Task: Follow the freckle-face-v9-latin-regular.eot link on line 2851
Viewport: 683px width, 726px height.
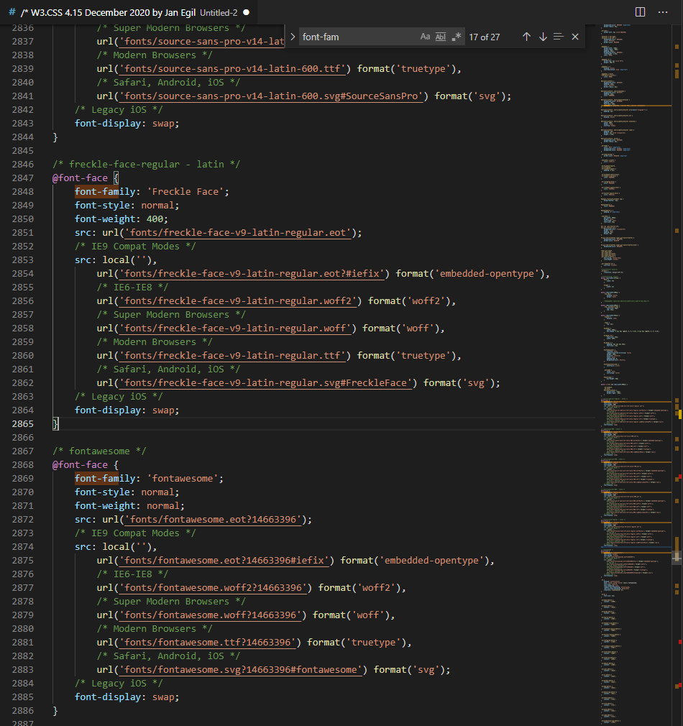Action: [238, 233]
